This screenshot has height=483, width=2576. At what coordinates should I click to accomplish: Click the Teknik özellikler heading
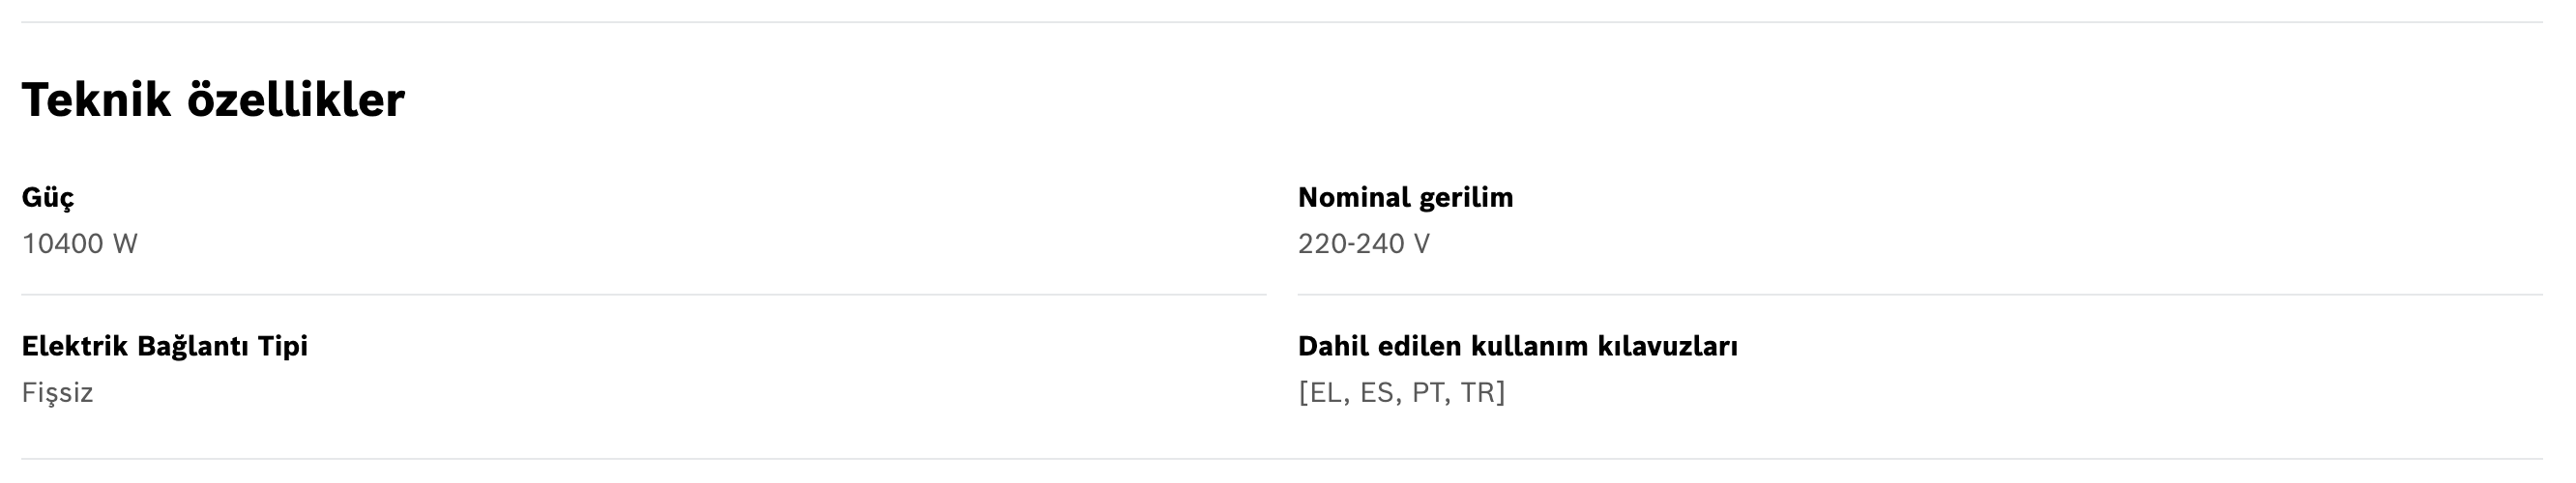[213, 100]
